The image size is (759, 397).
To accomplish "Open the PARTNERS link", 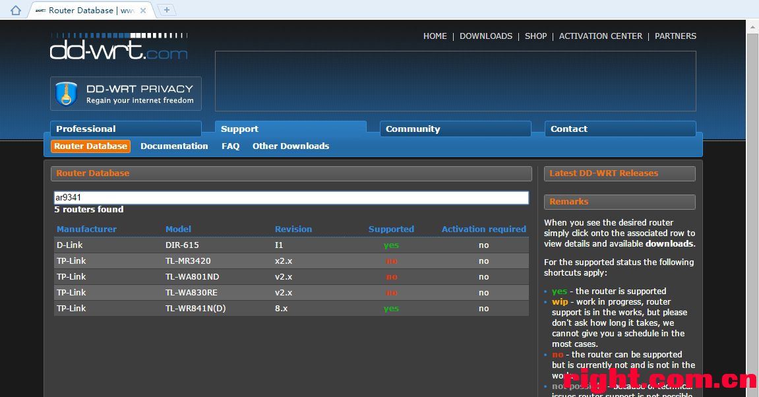I will pyautogui.click(x=675, y=36).
